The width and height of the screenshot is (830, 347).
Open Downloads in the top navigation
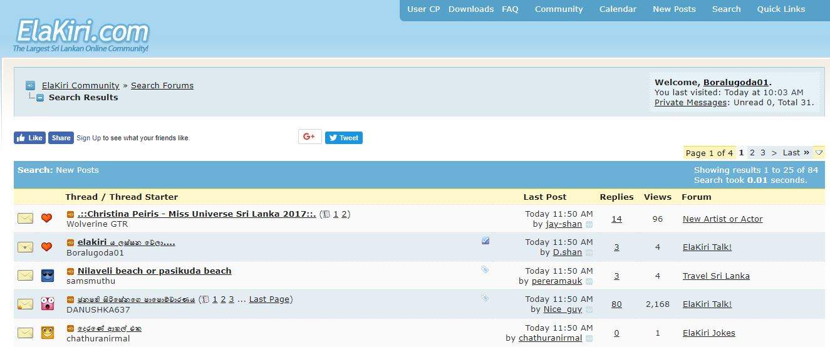pyautogui.click(x=471, y=9)
